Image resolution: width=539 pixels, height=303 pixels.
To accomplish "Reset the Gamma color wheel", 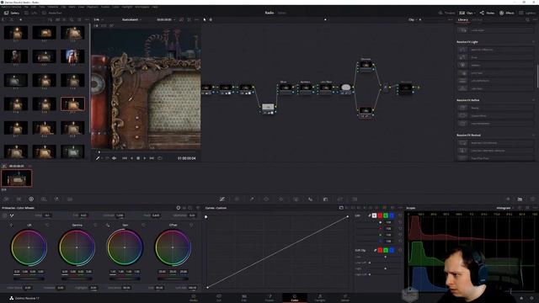I will 95,225.
